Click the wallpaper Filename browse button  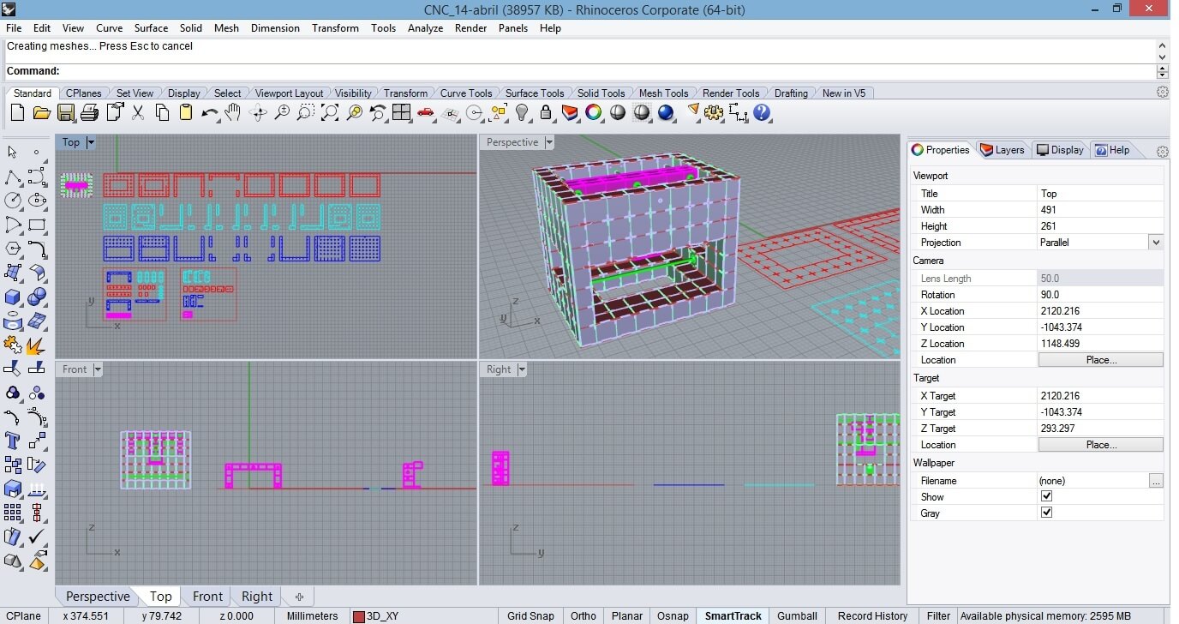coord(1156,481)
